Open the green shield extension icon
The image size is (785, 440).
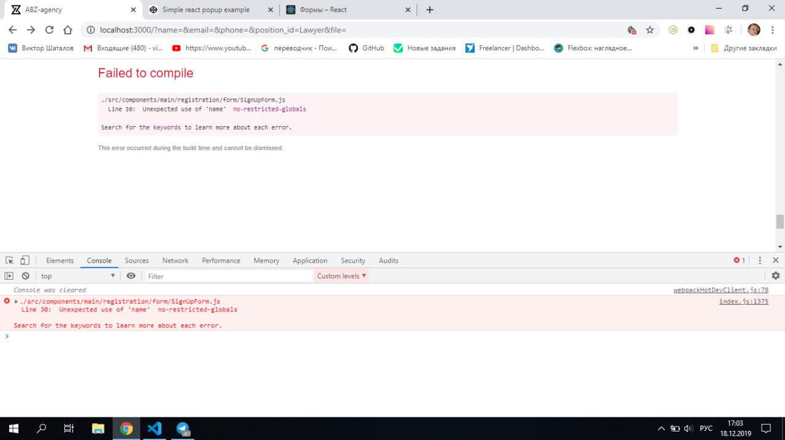[x=673, y=29]
